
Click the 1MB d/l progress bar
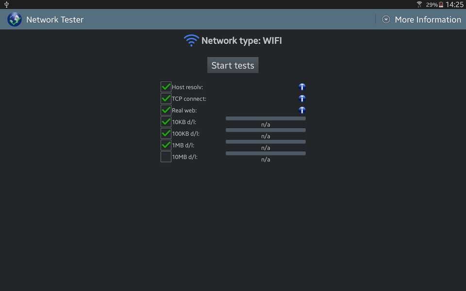(266, 142)
